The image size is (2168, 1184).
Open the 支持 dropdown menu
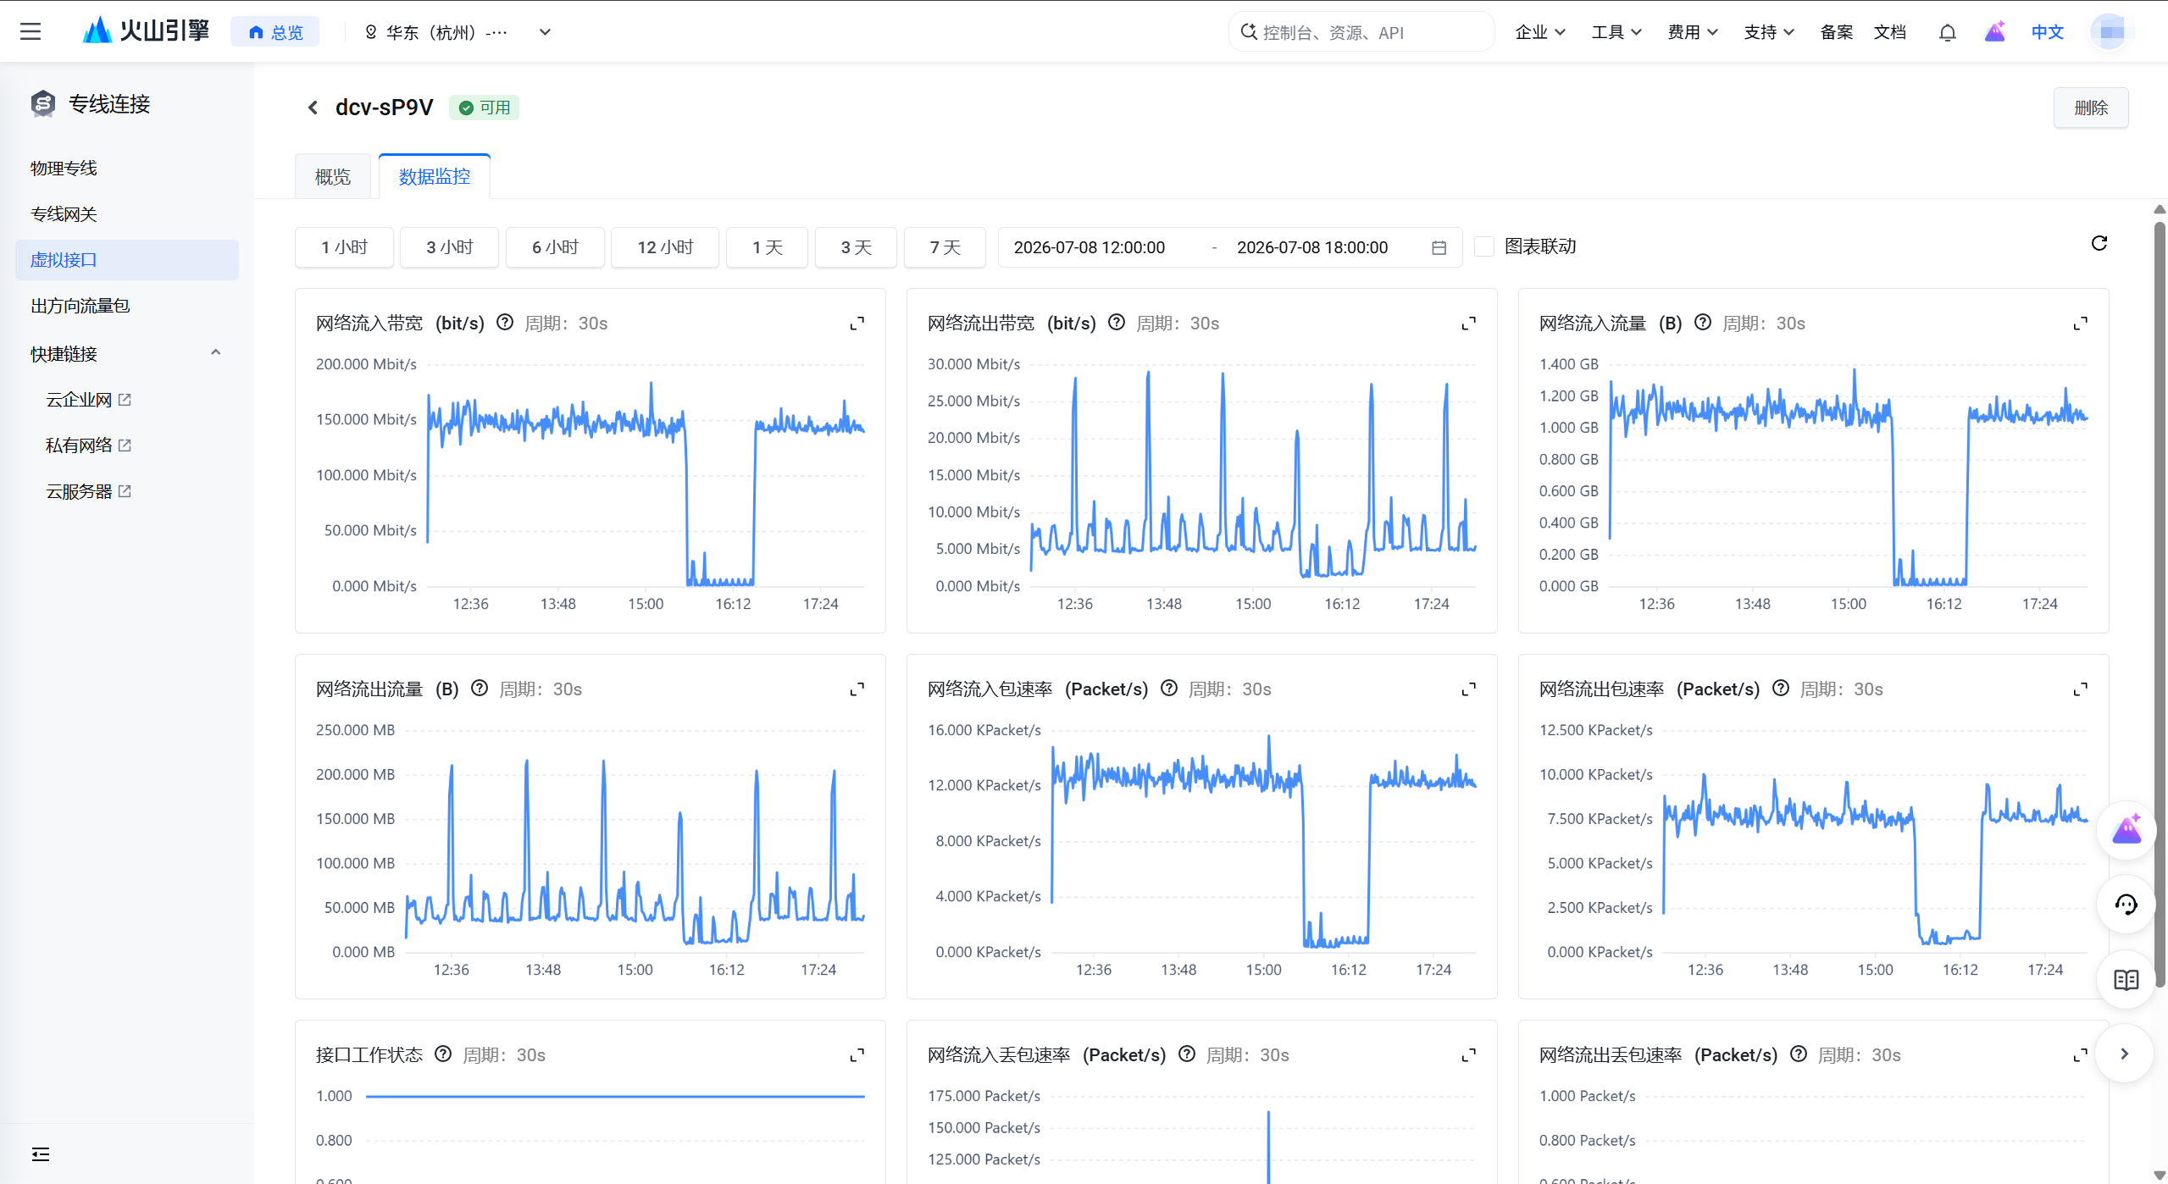point(1769,32)
